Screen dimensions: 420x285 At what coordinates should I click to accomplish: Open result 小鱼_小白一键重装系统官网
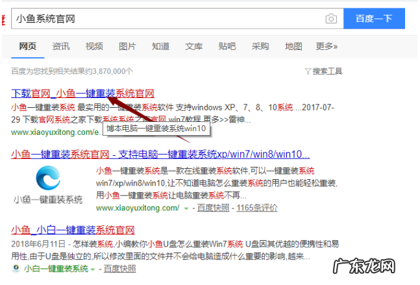[x=73, y=230]
